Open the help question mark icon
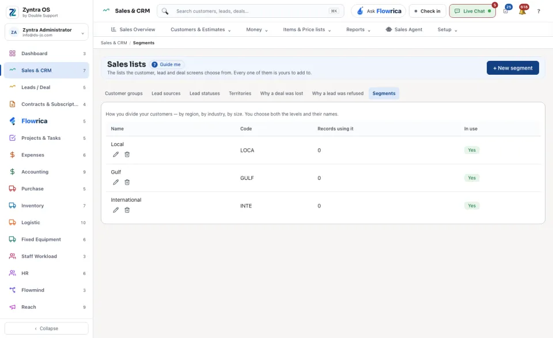553x338 pixels. point(539,11)
